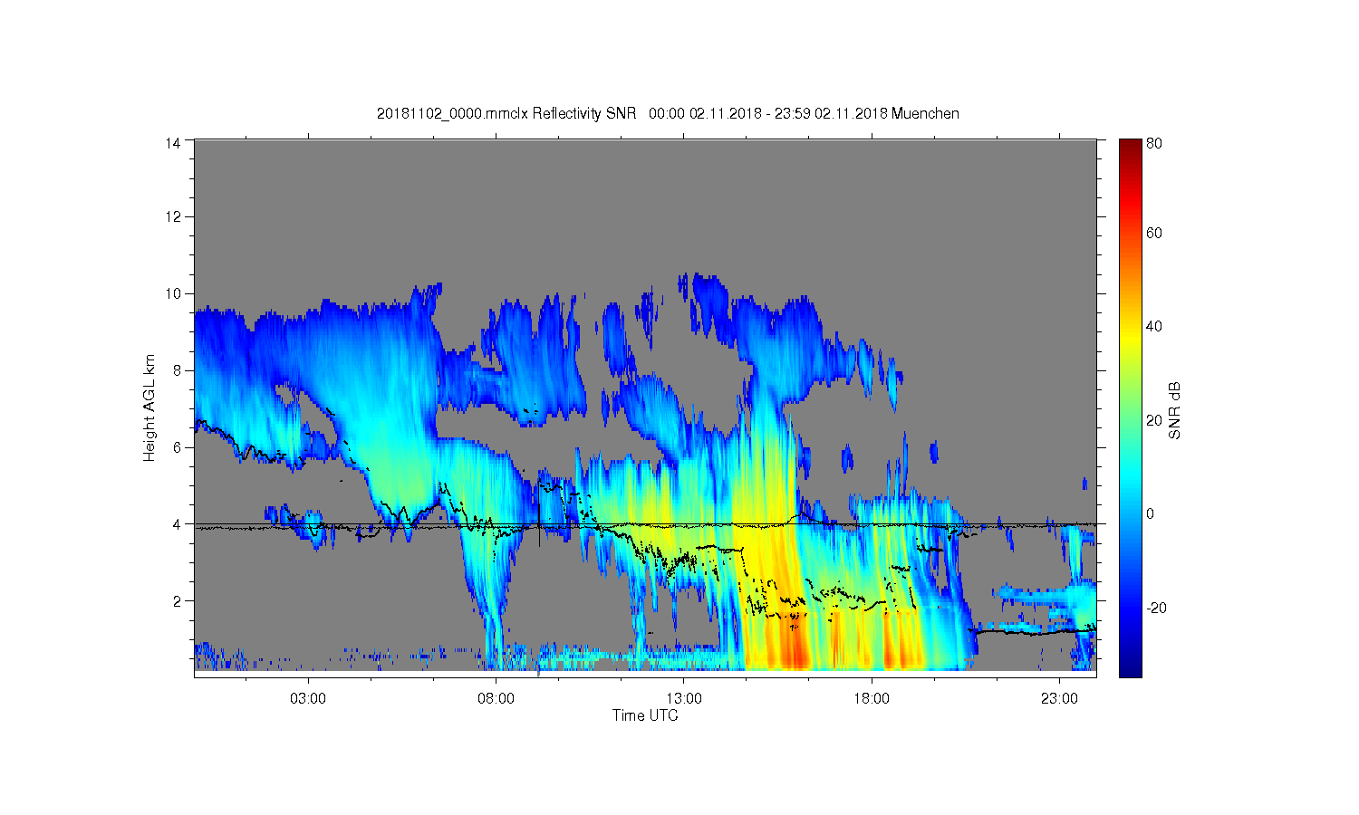This screenshot has width=1359, height=815.
Task: Click the height axis label 4
Action: (178, 523)
